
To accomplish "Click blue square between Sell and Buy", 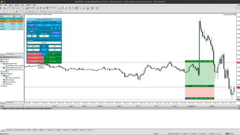I will click(44, 54).
